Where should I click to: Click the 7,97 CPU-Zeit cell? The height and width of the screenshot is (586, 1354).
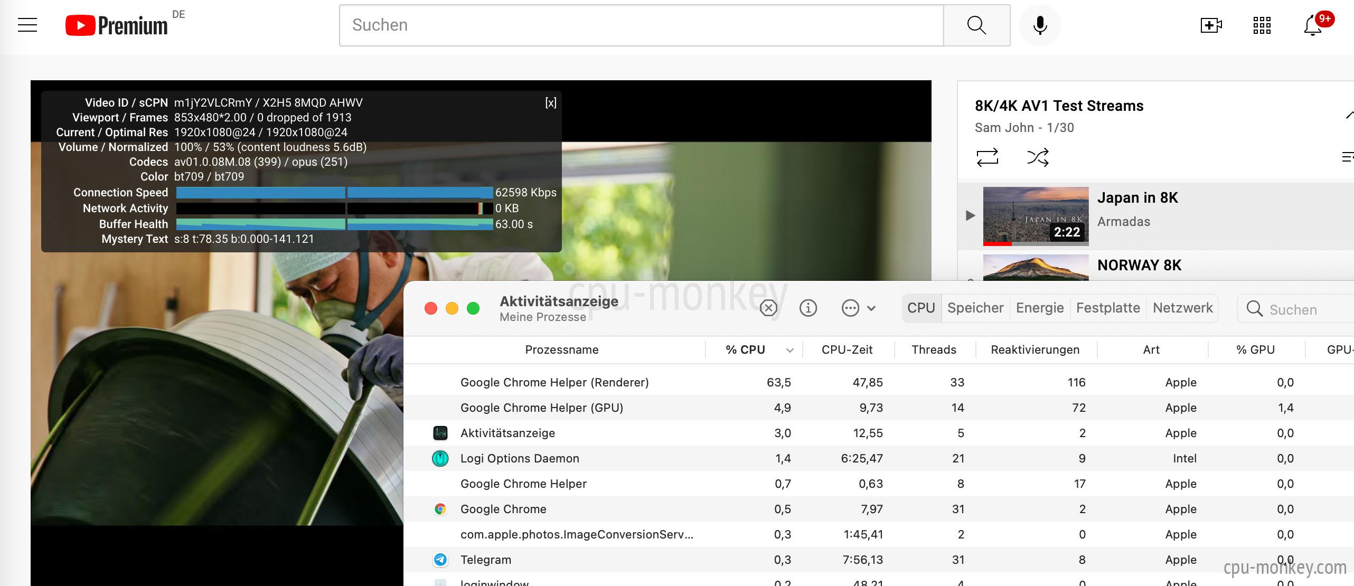pyautogui.click(x=871, y=509)
